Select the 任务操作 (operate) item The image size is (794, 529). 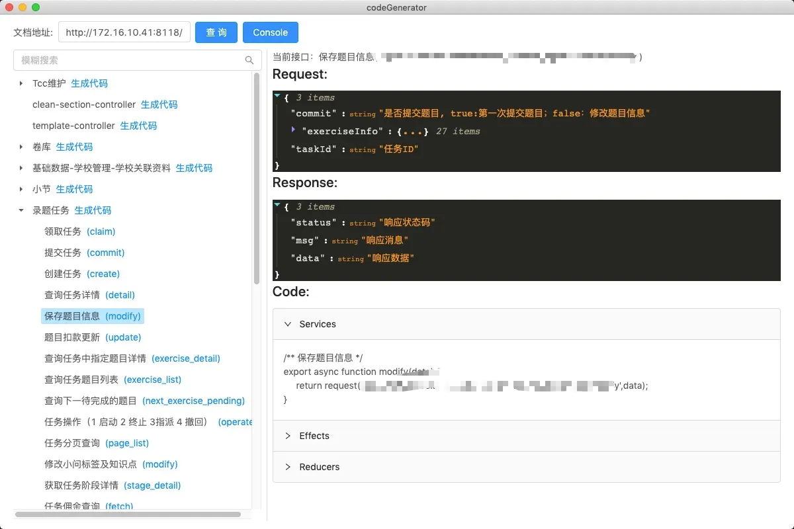(148, 422)
